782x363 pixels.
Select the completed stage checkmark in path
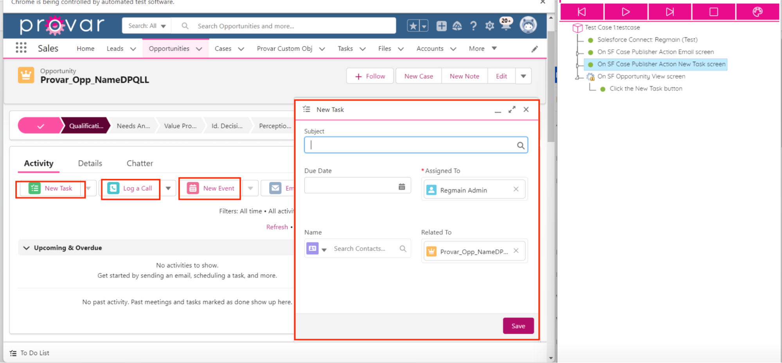click(40, 126)
